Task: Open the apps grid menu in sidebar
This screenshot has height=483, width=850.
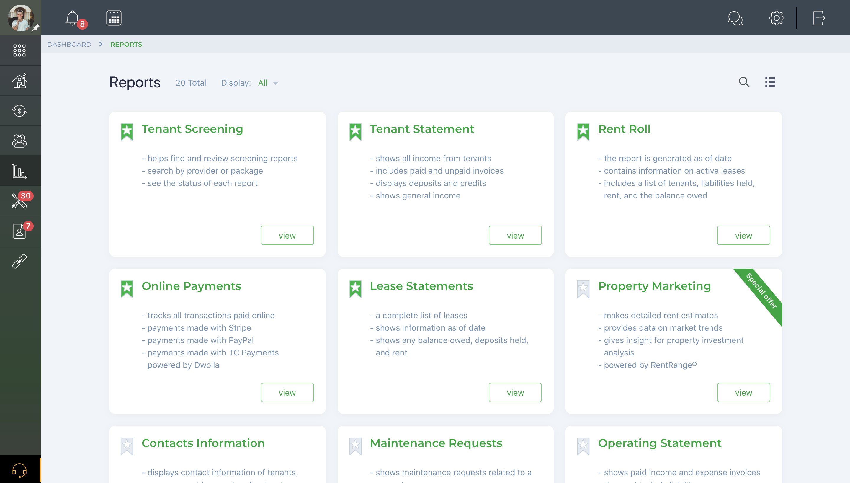Action: pos(19,50)
